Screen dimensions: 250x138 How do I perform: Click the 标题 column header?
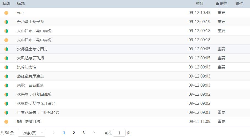click(21, 4)
